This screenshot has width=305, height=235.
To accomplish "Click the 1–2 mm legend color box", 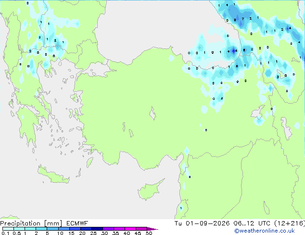I will 30,229.
